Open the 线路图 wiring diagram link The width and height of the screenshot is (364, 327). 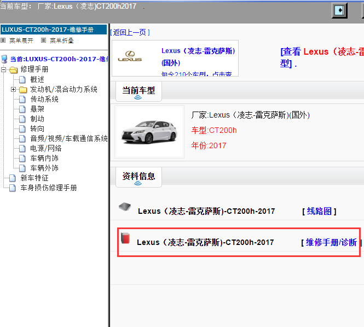point(319,211)
